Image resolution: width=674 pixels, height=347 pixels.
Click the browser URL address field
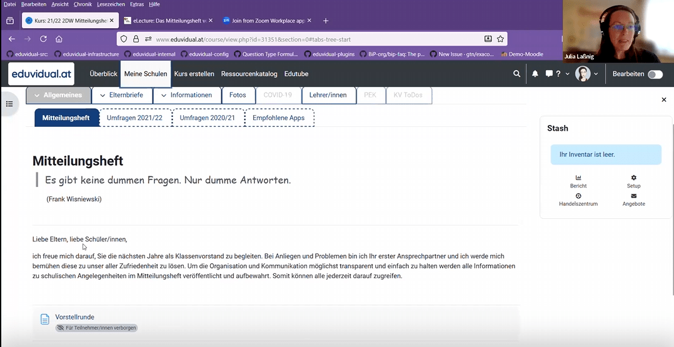[313, 39]
